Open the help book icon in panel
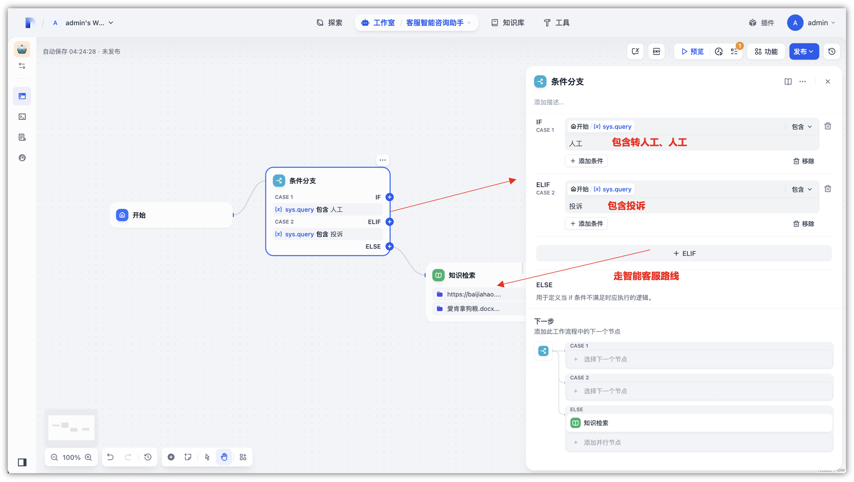854x482 pixels. pyautogui.click(x=788, y=82)
